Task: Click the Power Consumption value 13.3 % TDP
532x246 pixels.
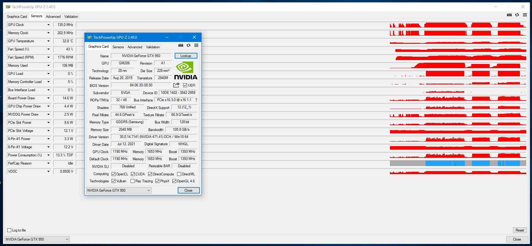Action: pos(63,155)
